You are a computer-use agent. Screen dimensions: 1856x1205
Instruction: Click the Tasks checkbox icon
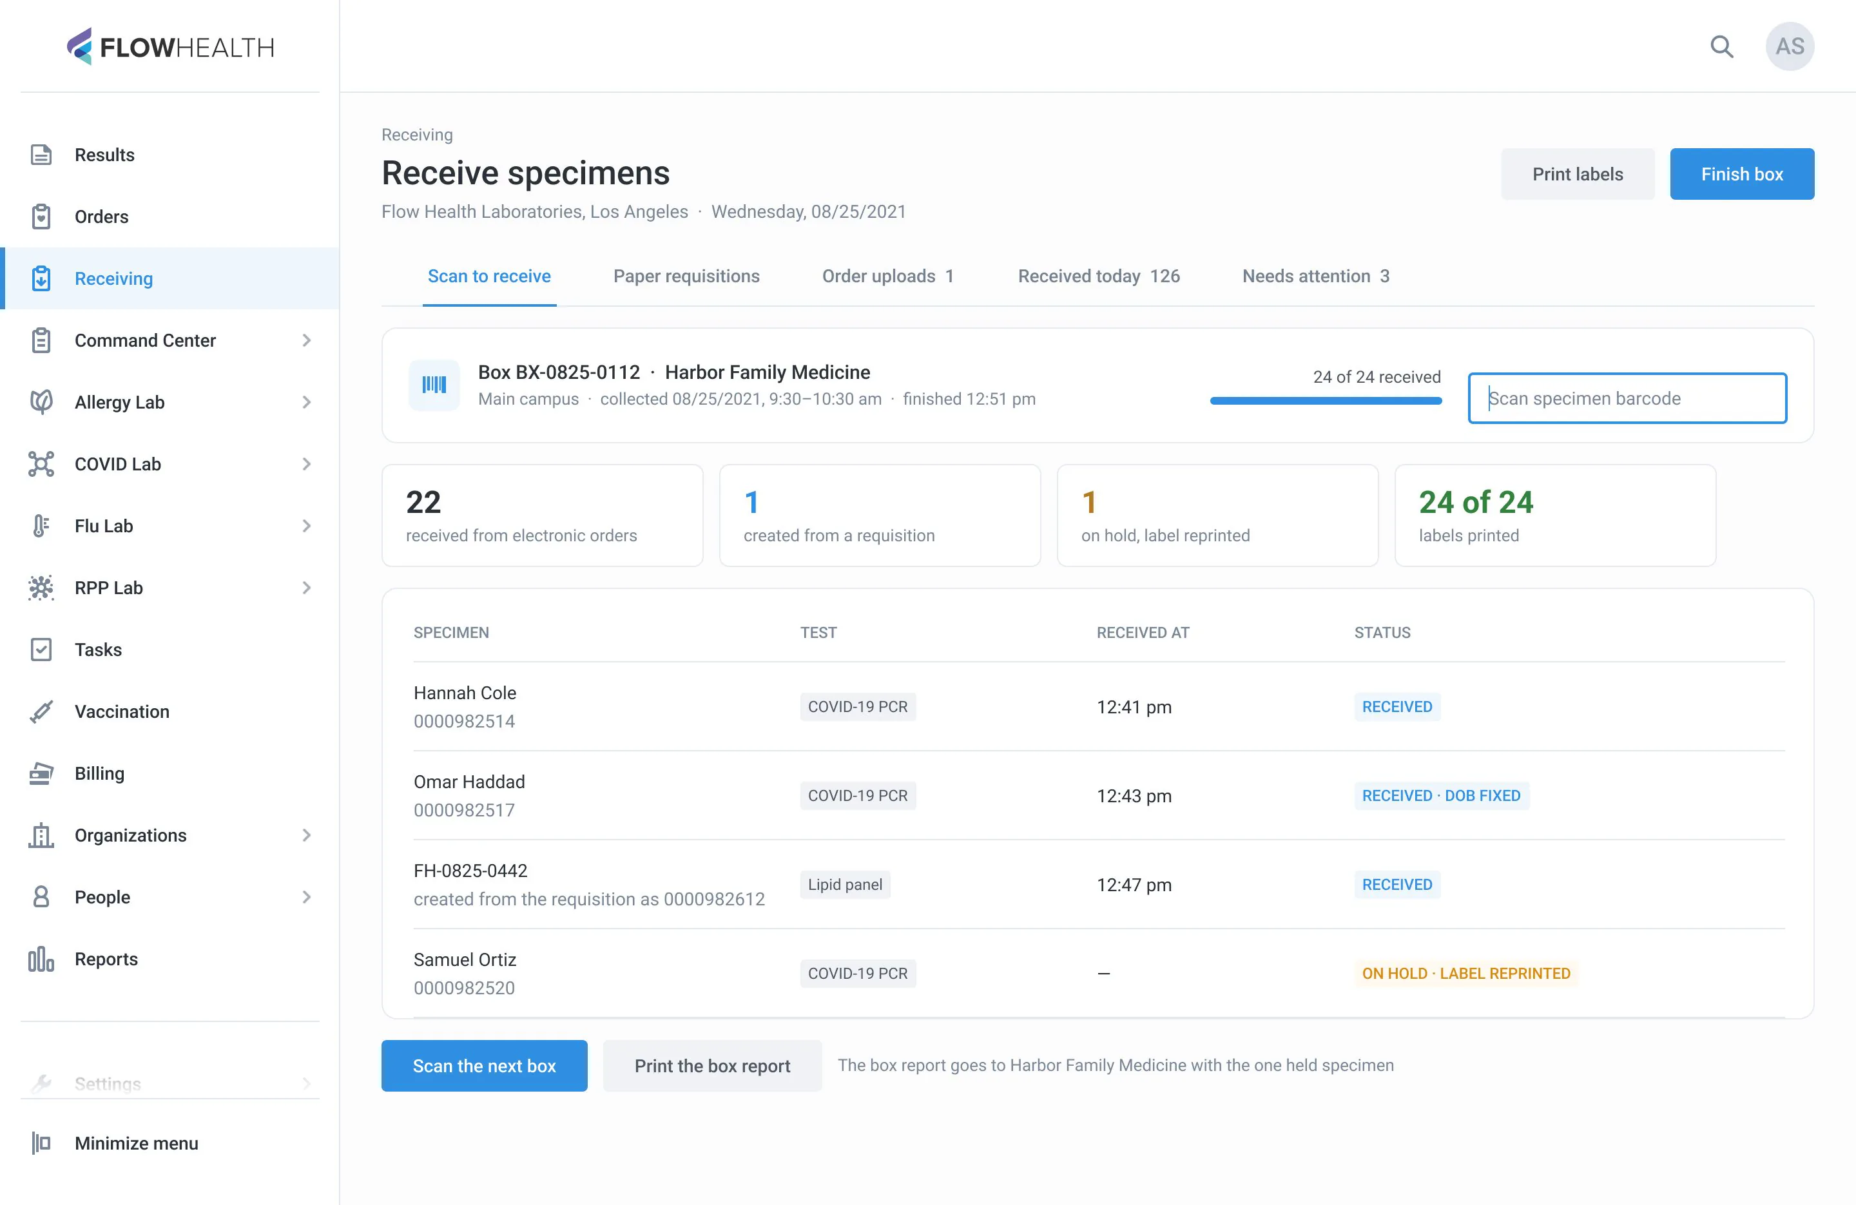tap(41, 649)
